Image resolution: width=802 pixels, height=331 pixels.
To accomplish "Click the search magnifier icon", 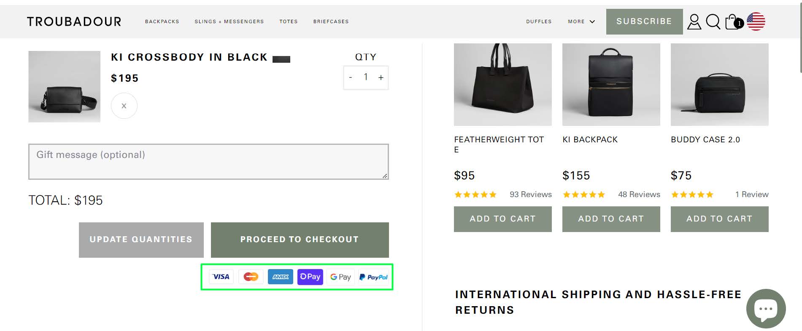I will (713, 21).
